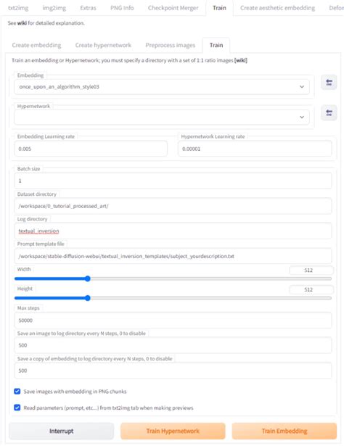Click the Height slider handle
The image size is (344, 446).
point(88,298)
